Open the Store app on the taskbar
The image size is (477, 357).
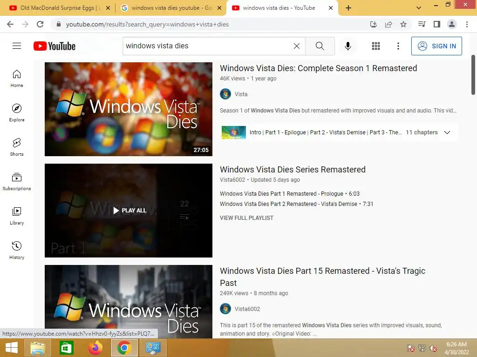66,348
